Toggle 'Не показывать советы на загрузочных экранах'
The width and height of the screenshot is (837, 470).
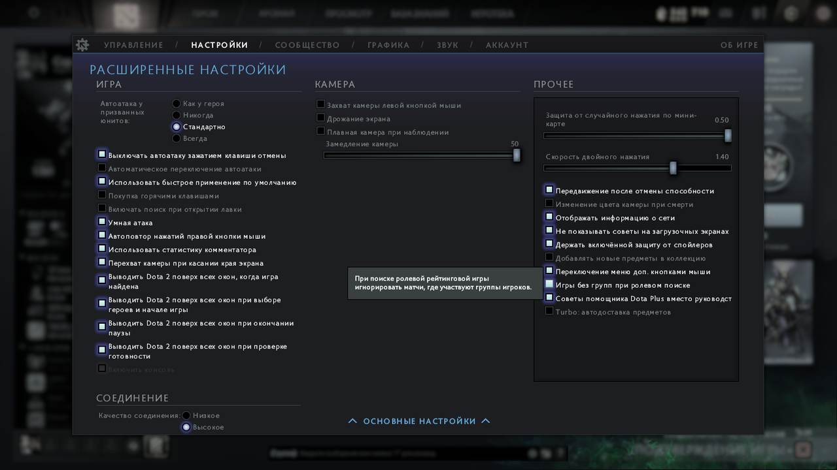pos(549,230)
